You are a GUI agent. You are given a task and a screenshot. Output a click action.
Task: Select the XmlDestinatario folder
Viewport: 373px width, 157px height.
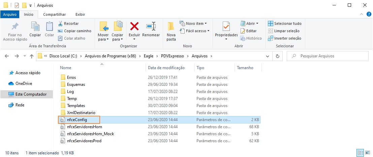[x=81, y=113]
